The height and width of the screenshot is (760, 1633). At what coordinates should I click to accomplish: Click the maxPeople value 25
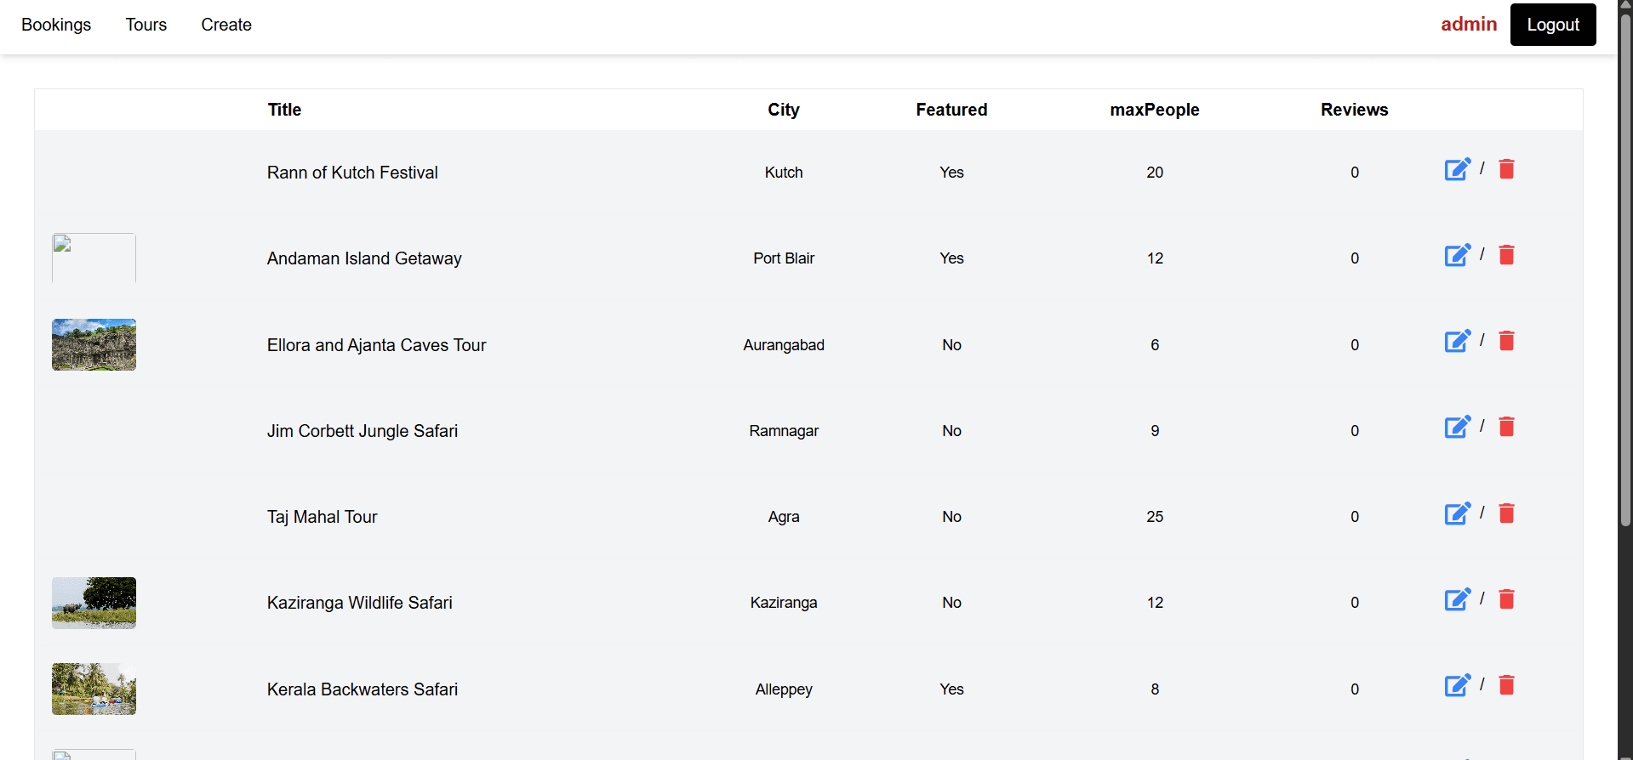[x=1155, y=517]
